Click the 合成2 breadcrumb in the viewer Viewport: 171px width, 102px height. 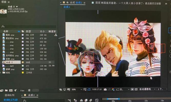tap(67, 7)
